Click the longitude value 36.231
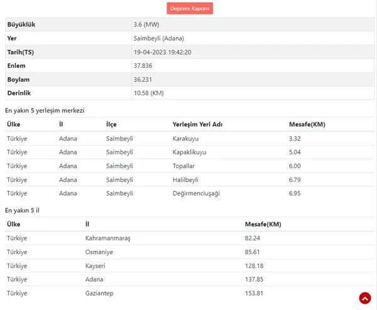 [x=143, y=80]
